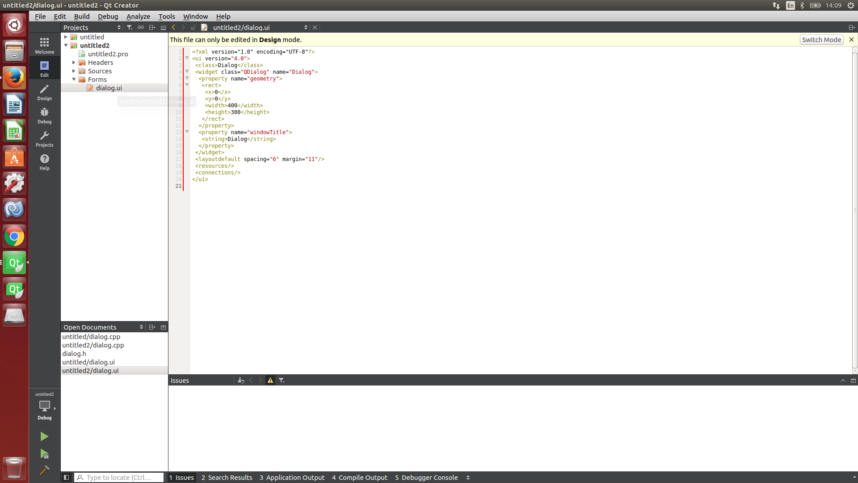Image resolution: width=858 pixels, height=483 pixels.
Task: Open Projects mode wrench icon
Action: click(x=44, y=138)
